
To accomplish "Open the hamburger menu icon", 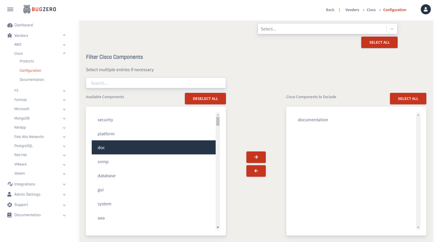I will click(10, 9).
